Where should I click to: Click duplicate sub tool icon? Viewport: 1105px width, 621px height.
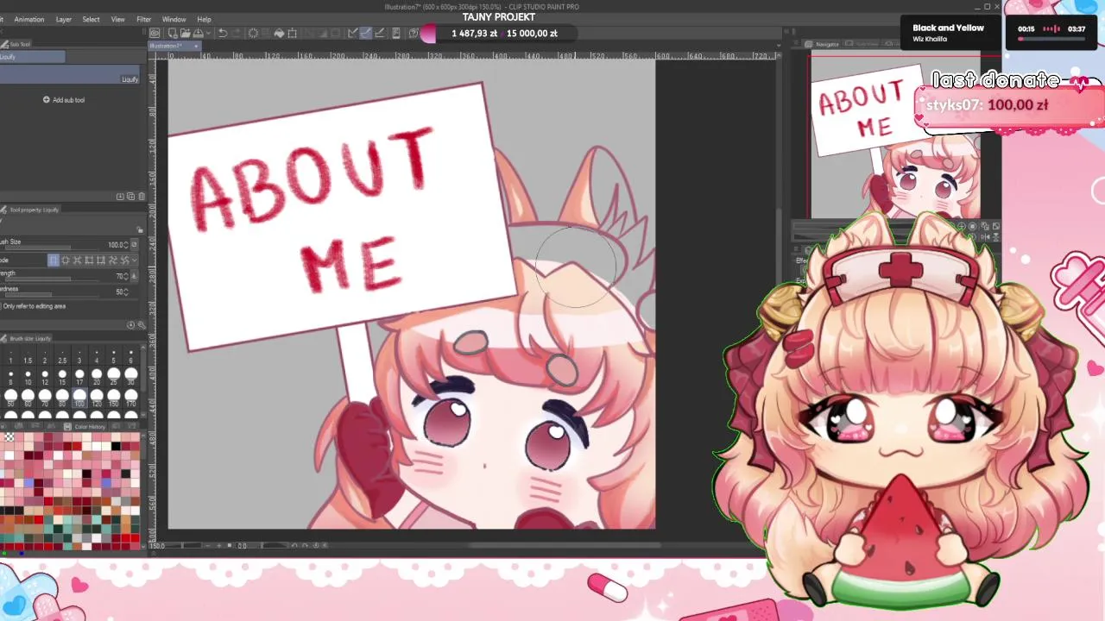click(x=130, y=197)
